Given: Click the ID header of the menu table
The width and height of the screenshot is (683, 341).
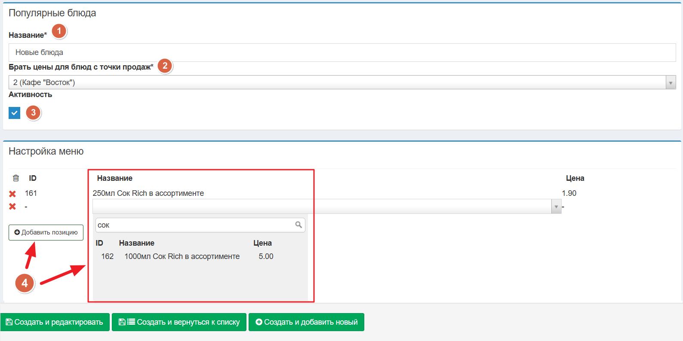Looking at the screenshot, I should [x=33, y=178].
